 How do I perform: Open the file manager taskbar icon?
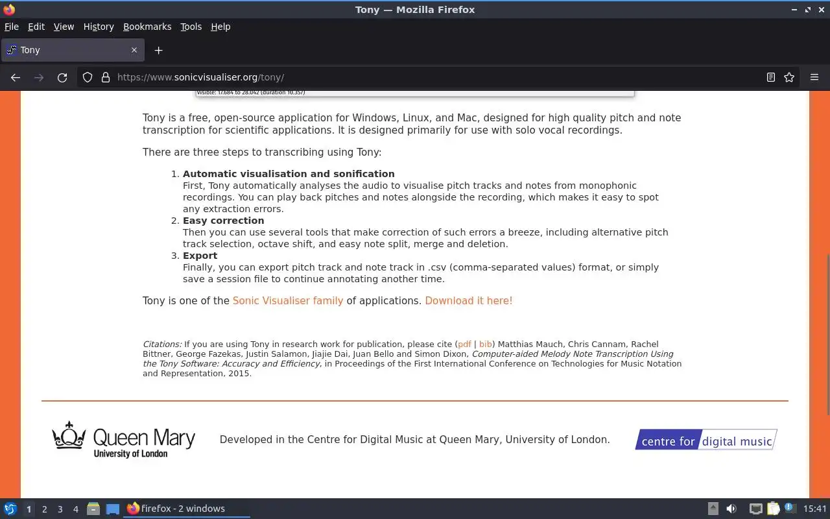coord(93,509)
